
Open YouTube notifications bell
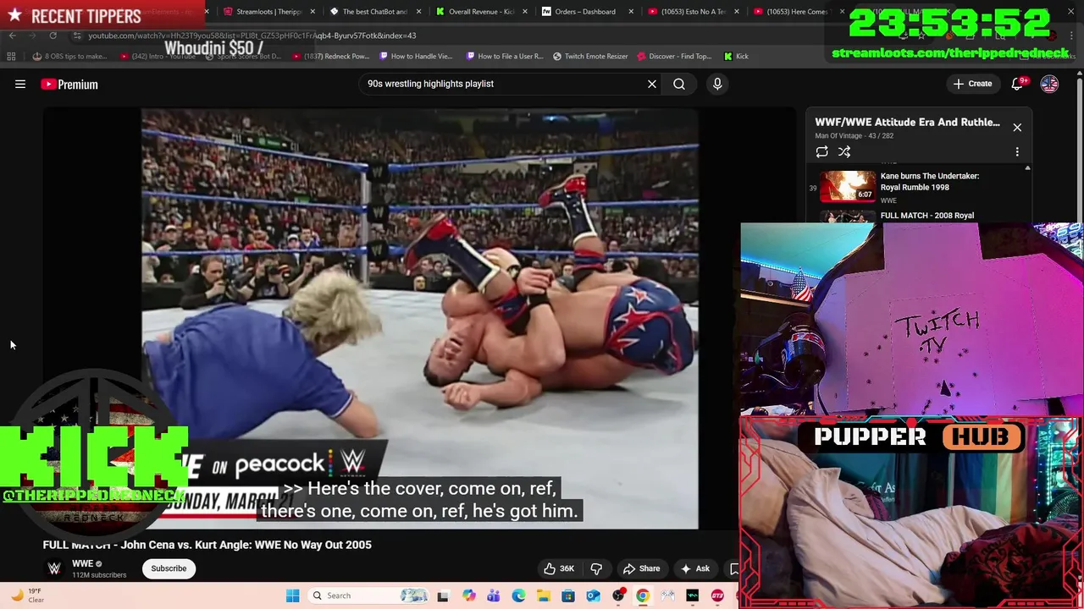point(1018,84)
